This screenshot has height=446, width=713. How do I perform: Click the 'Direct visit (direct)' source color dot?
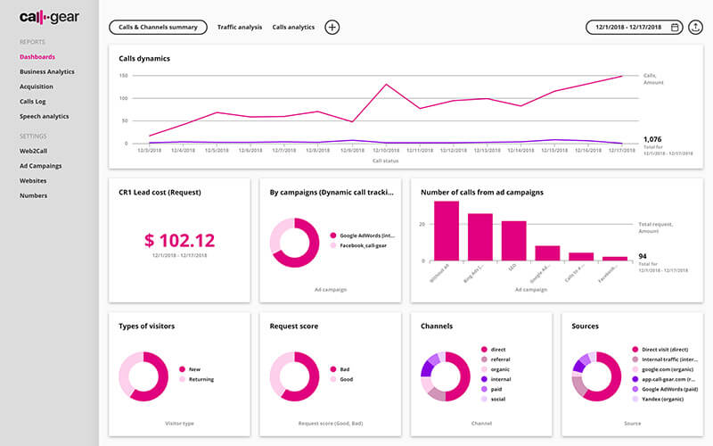(635, 351)
